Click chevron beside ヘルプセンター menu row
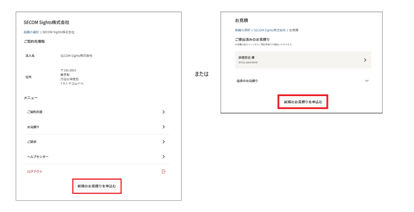414x212 pixels. 163,157
